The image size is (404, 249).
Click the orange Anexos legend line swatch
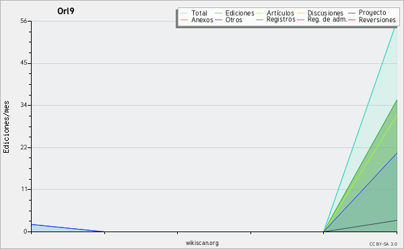pyautogui.click(x=184, y=20)
